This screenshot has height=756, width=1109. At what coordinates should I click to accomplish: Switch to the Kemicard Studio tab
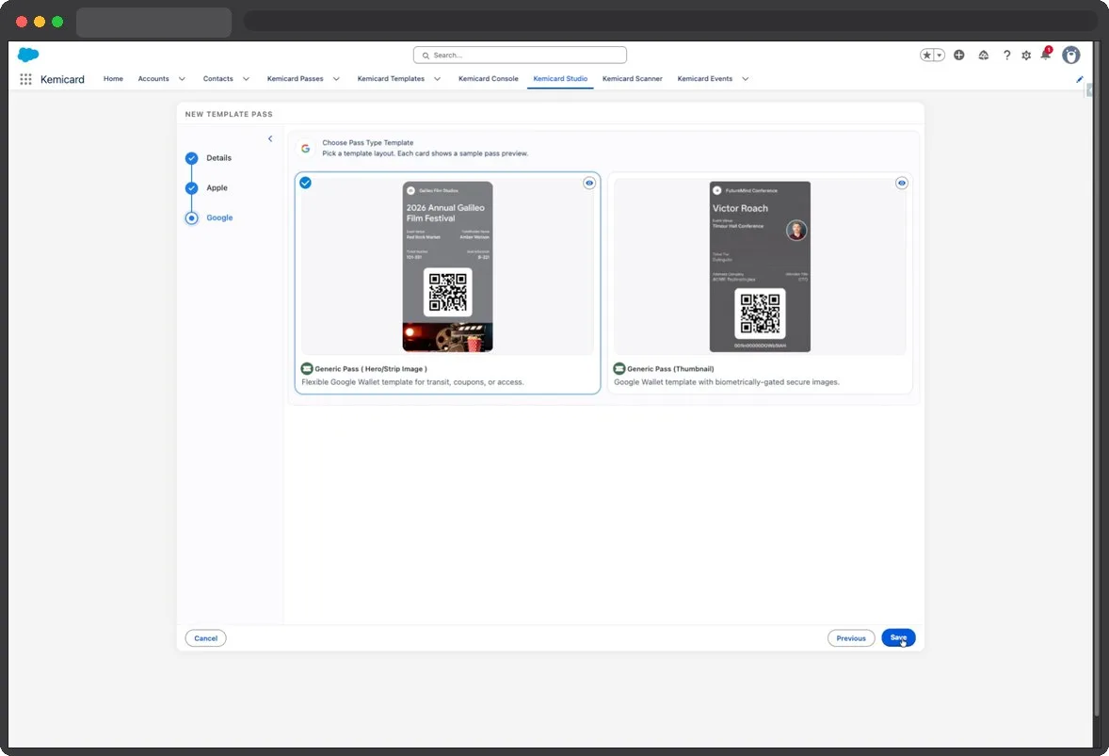pyautogui.click(x=560, y=78)
